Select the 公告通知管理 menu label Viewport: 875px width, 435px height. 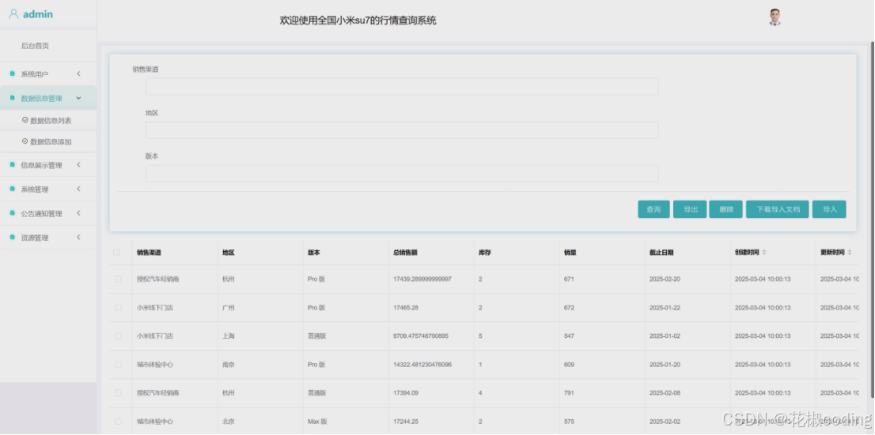point(41,213)
